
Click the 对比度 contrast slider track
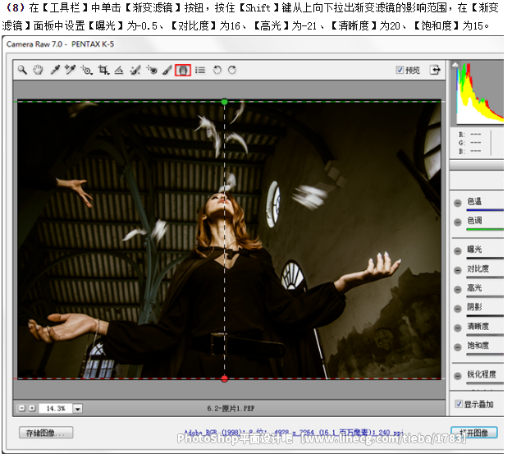[485, 277]
